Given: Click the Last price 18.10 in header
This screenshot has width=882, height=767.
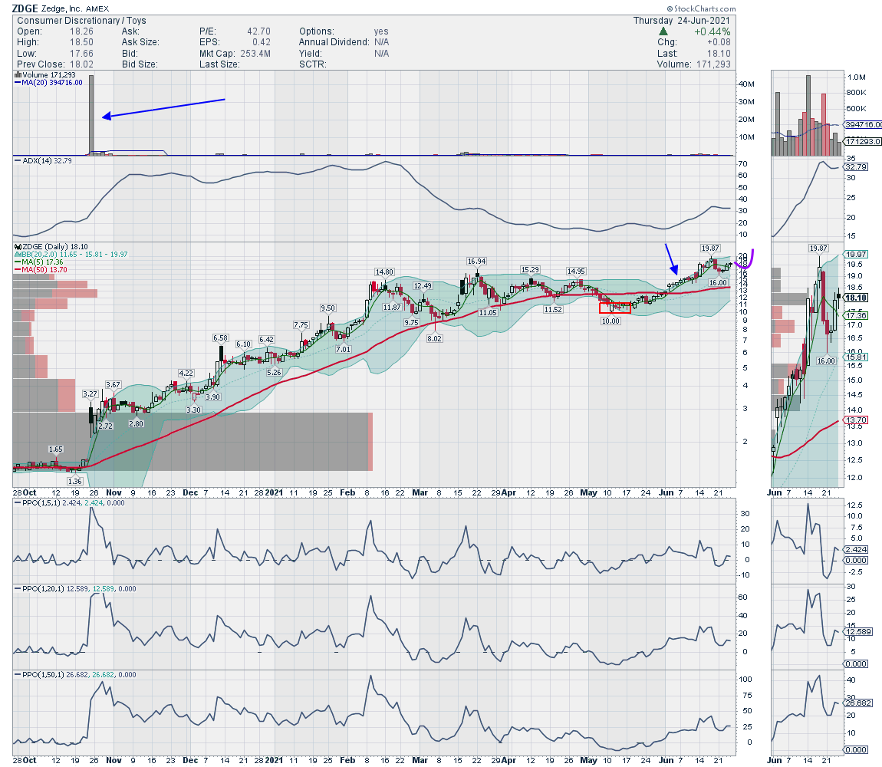Looking at the screenshot, I should [x=719, y=54].
